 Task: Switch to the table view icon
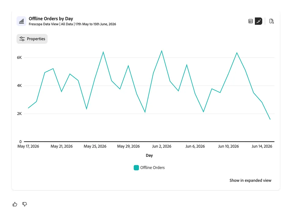251,21
